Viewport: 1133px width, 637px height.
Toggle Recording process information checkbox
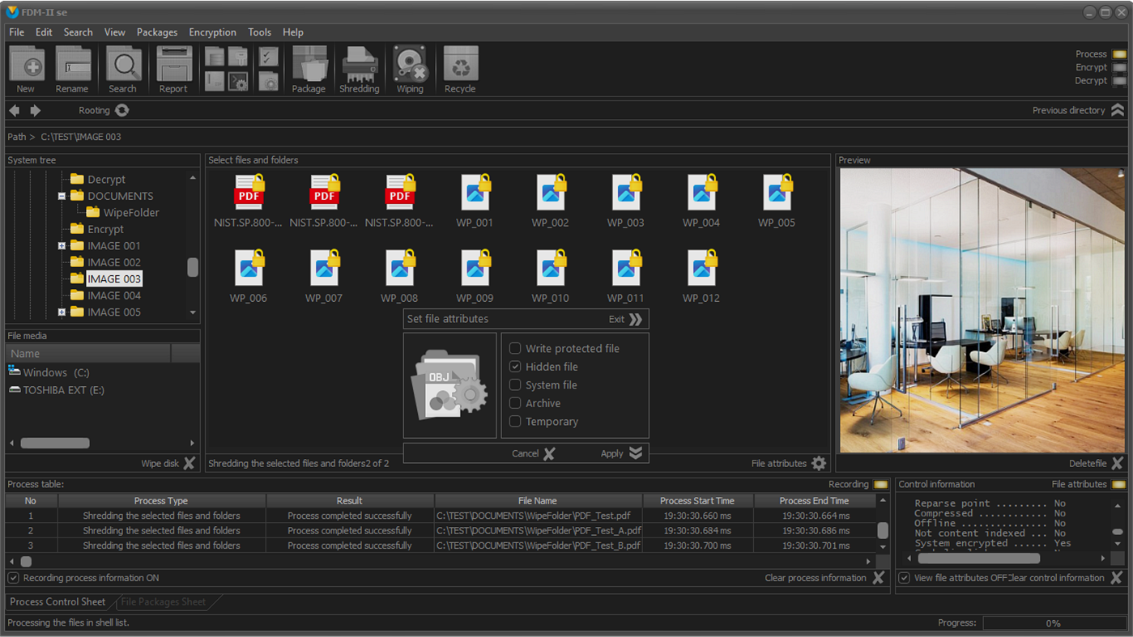[x=14, y=578]
